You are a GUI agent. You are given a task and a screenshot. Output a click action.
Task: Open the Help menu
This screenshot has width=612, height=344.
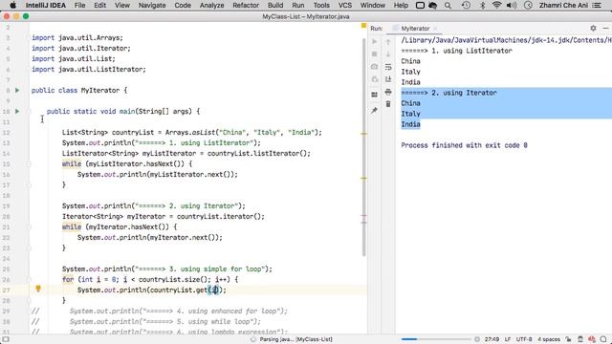click(x=401, y=5)
